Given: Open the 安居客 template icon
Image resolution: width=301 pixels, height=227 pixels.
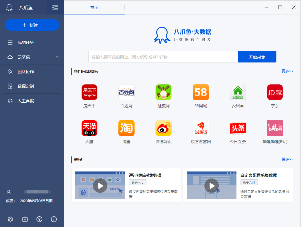Looking at the screenshot, I should coord(238,92).
